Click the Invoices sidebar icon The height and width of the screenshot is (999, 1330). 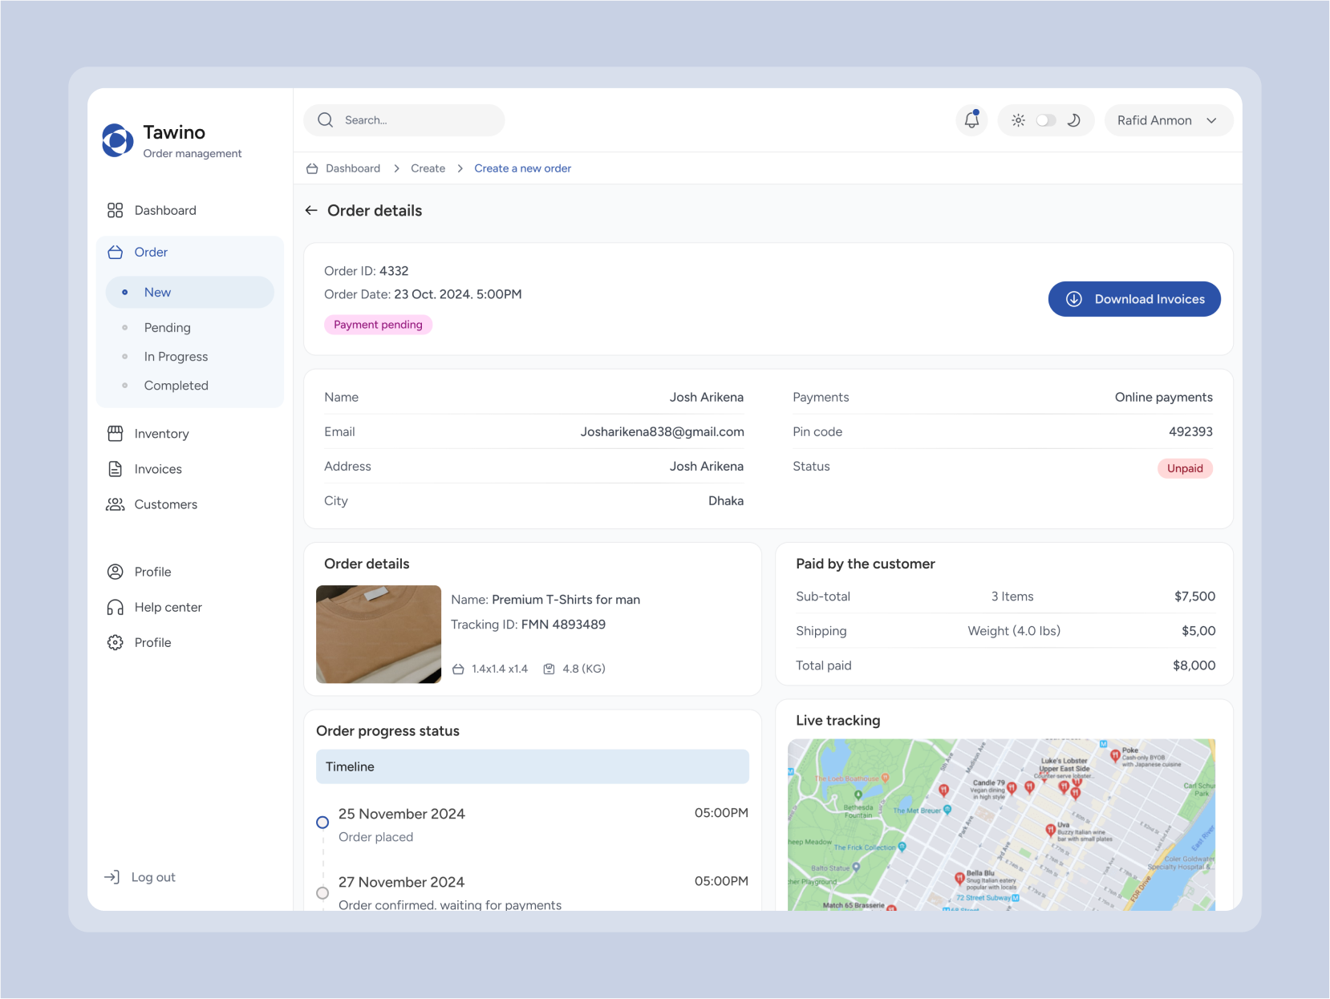tap(115, 469)
